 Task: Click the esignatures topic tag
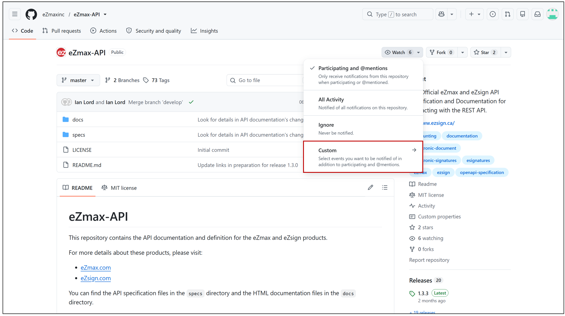coord(478,160)
